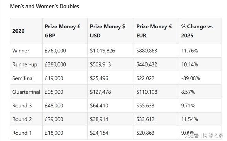Click the $440,432 Runner-up EUR cell
The height and width of the screenshot is (141, 227).
[147, 64]
